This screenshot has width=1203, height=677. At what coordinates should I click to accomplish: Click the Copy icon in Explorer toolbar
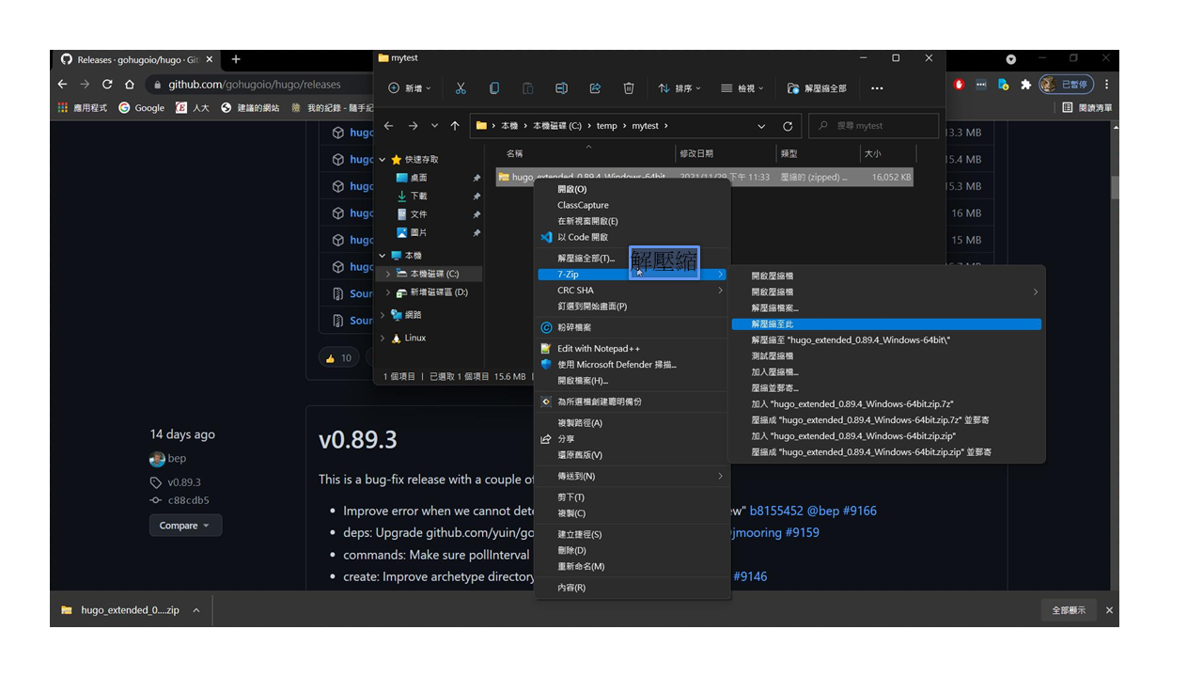tap(494, 88)
